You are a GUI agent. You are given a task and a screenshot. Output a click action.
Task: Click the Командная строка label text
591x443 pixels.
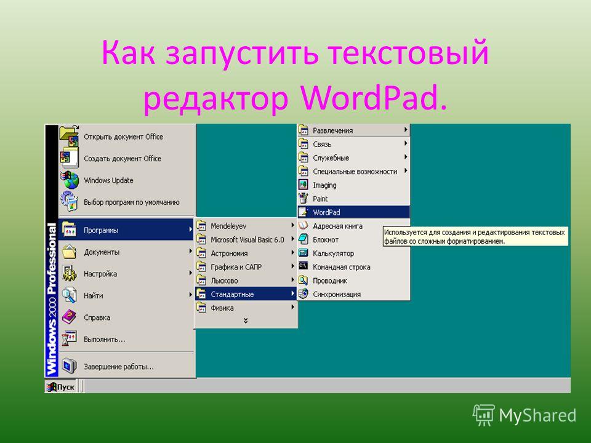[342, 266]
